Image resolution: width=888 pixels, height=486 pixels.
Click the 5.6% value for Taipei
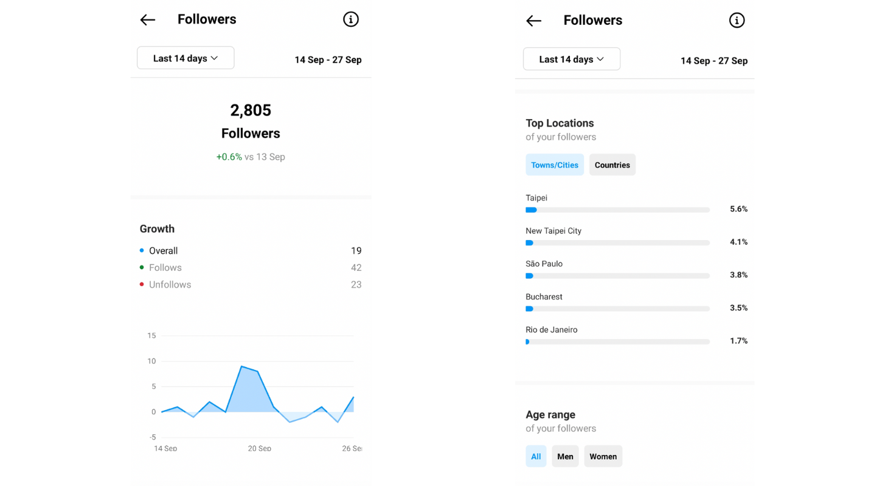click(x=738, y=209)
